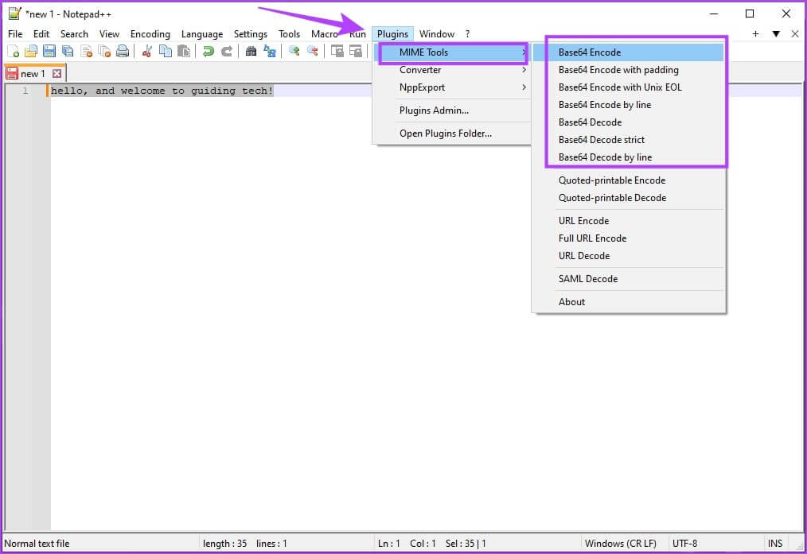
Task: Click the Zoom In toolbar icon
Action: pos(294,51)
